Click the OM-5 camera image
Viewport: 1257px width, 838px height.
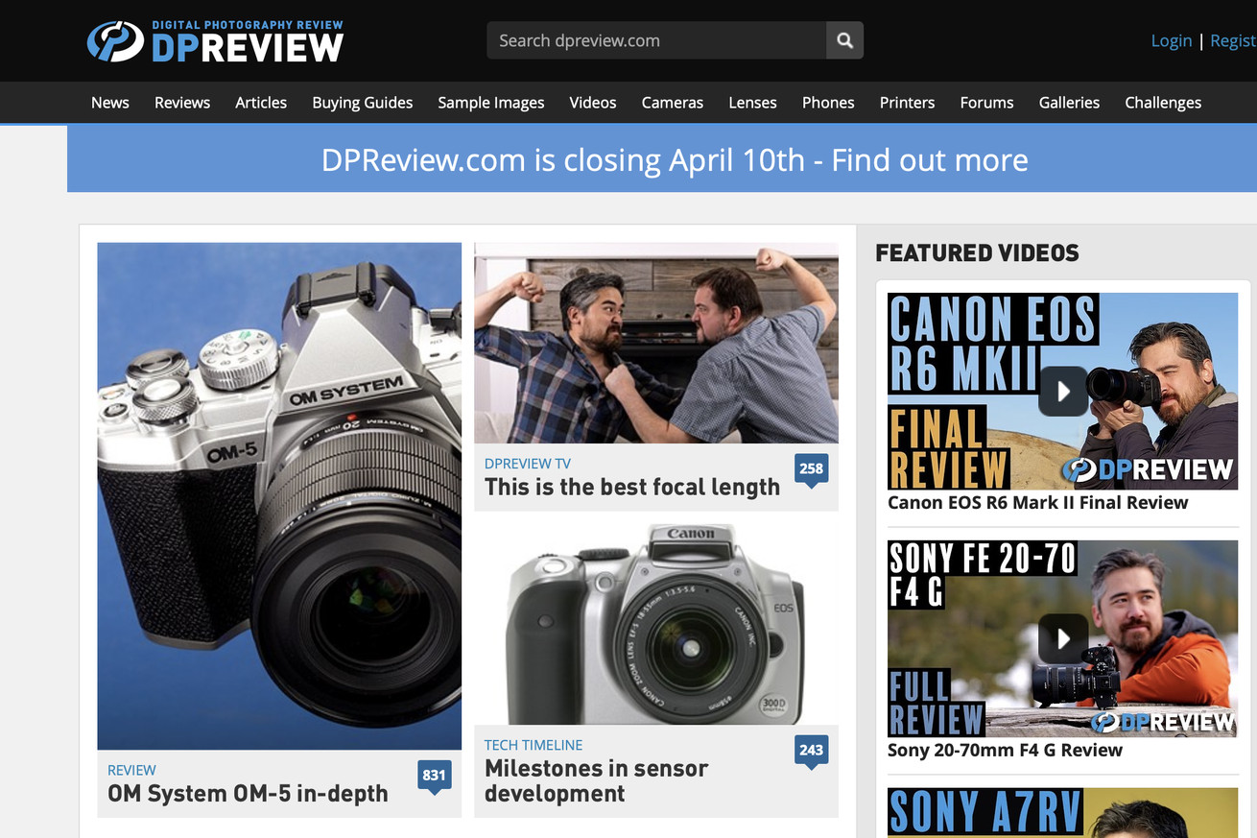coord(279,495)
